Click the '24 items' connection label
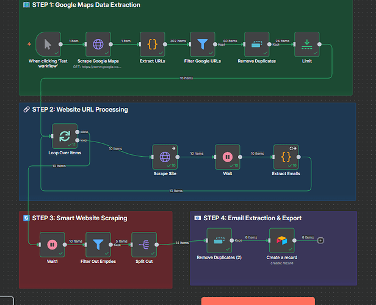 [x=283, y=41]
